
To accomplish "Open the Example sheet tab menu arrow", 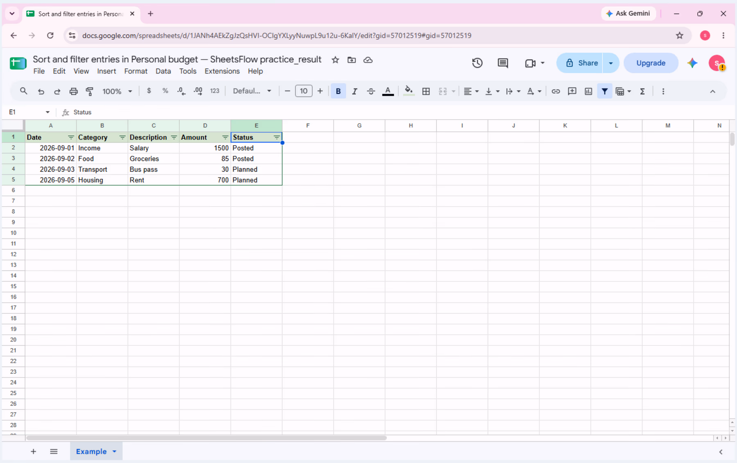I will [114, 452].
